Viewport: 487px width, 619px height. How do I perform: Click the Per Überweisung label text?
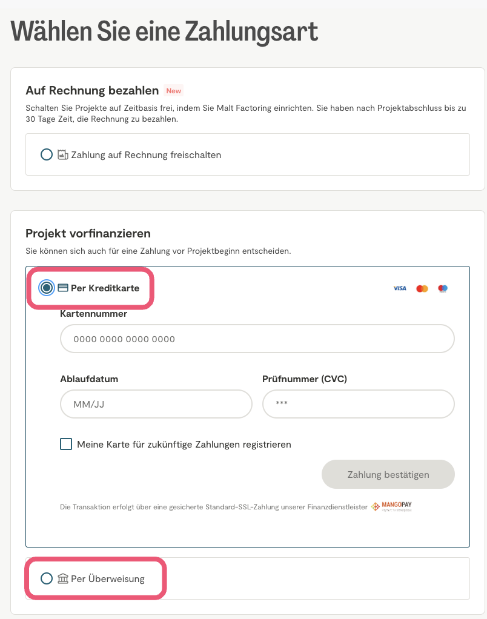point(108,578)
